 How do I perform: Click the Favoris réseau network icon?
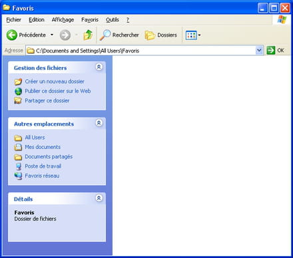point(18,176)
